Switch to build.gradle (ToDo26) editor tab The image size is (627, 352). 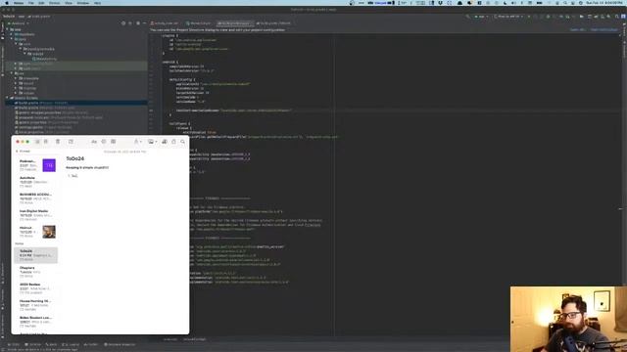274,23
